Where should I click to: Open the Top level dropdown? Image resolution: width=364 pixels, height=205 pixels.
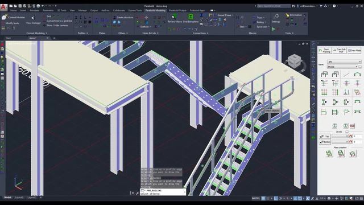pyautogui.click(x=340, y=136)
